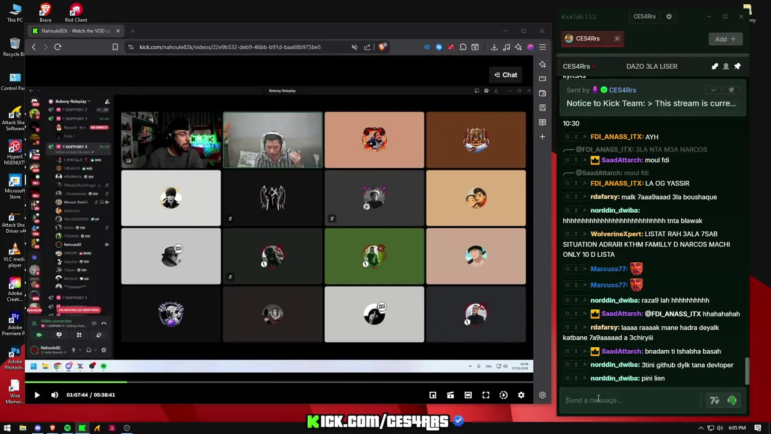This screenshot has width=771, height=434.
Task: Go back in Brave browser
Action: coord(34,47)
